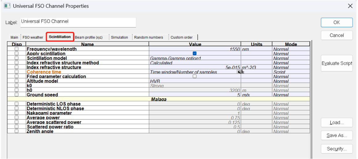Edit the Label text field
Screen dimensions: 358x159
coord(78,22)
